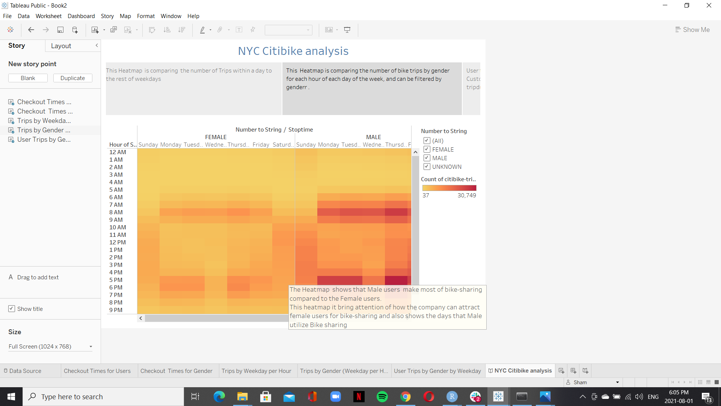Show filmstrip view icon
This screenshot has height=406, width=721.
pyautogui.click(x=708, y=382)
